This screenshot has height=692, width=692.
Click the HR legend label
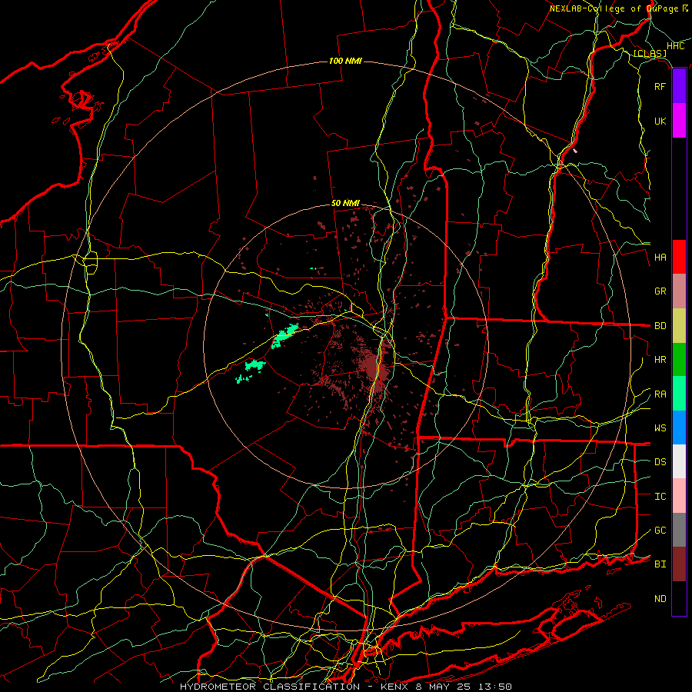pos(660,360)
